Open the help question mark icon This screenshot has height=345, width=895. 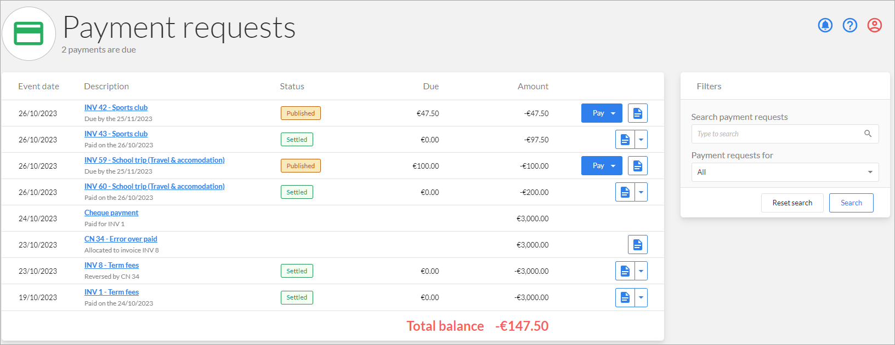click(x=850, y=25)
